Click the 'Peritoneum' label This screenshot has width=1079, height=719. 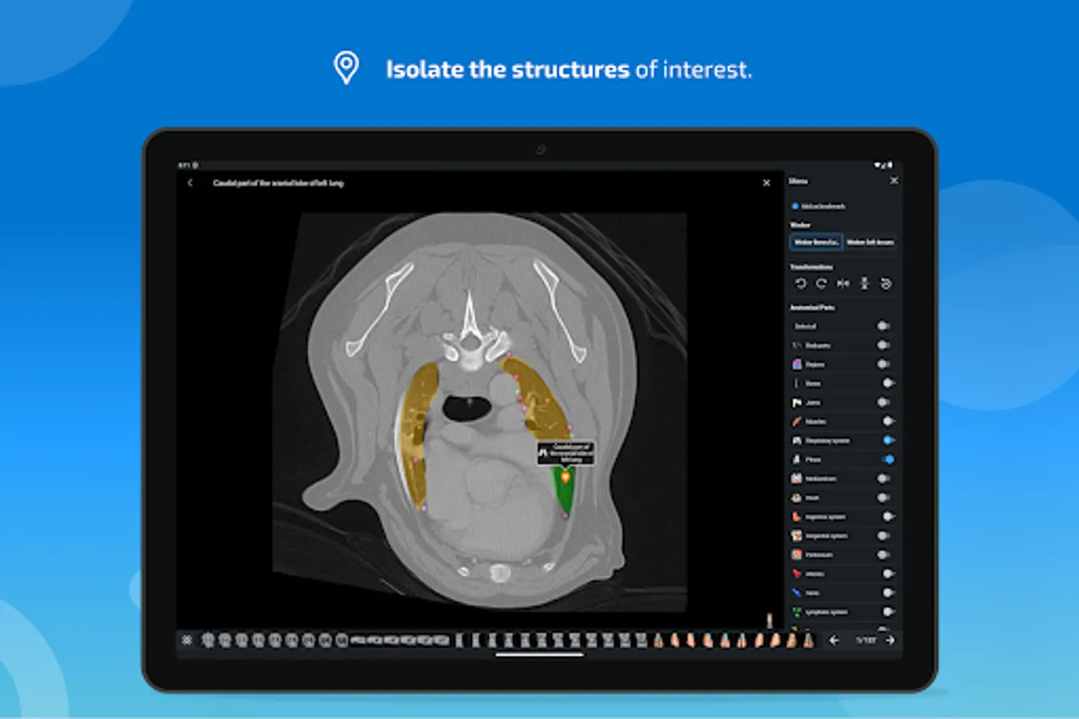819,555
